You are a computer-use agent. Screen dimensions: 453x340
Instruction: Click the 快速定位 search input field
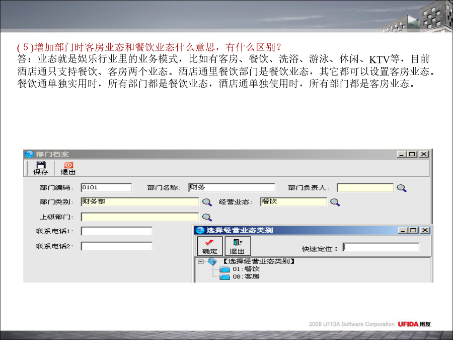[x=381, y=247]
